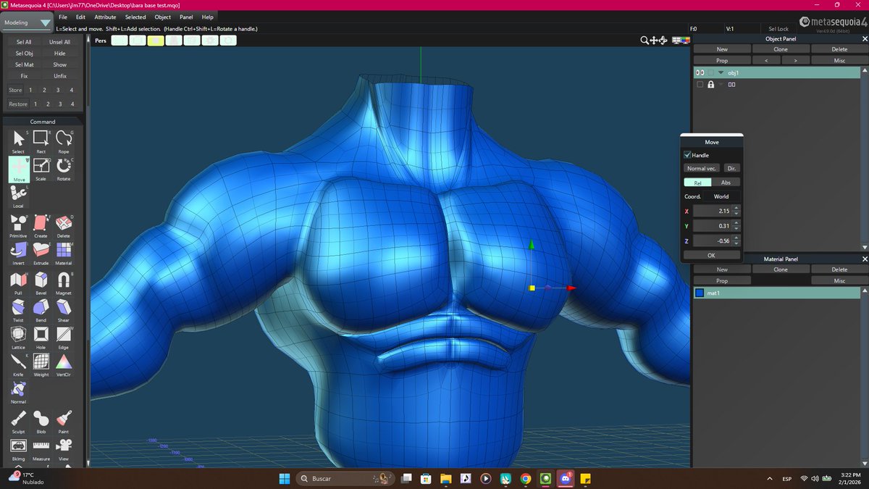The height and width of the screenshot is (489, 869).
Task: Show hidden system tray icons chevron
Action: (x=769, y=479)
